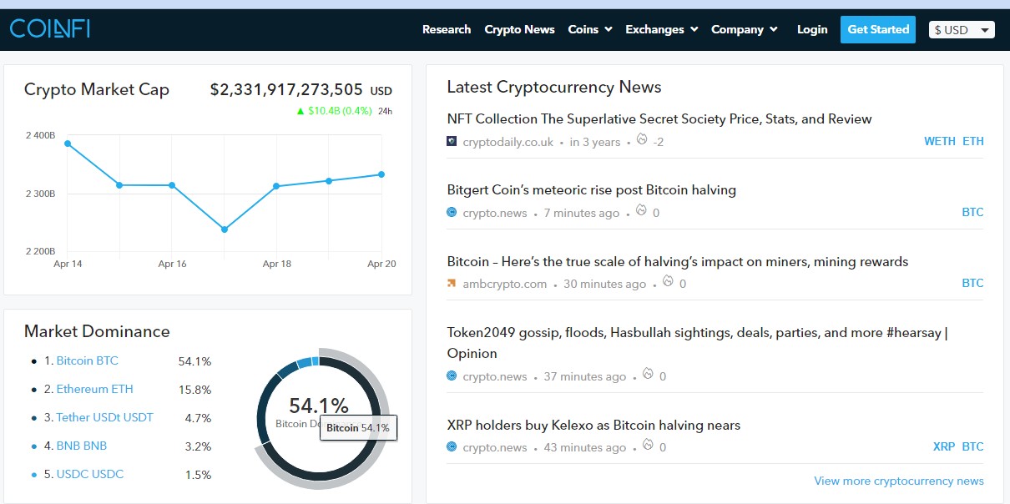Click the Crypto Market Cap heading
The height and width of the screenshot is (504, 1010).
pyautogui.click(x=97, y=89)
